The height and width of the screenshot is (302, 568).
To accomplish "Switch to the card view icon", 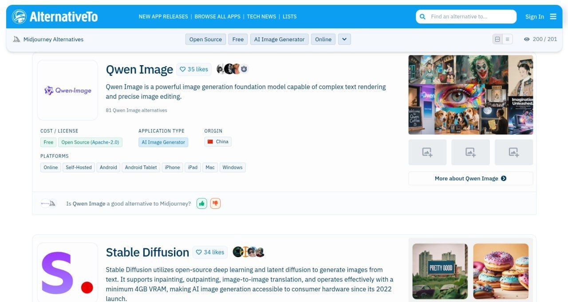I will click(x=497, y=39).
